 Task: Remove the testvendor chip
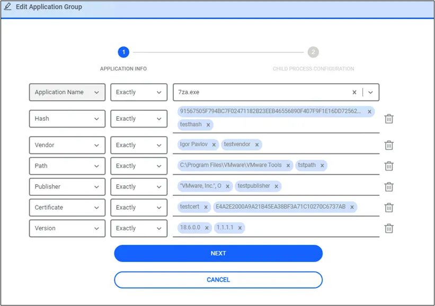[x=256, y=145]
